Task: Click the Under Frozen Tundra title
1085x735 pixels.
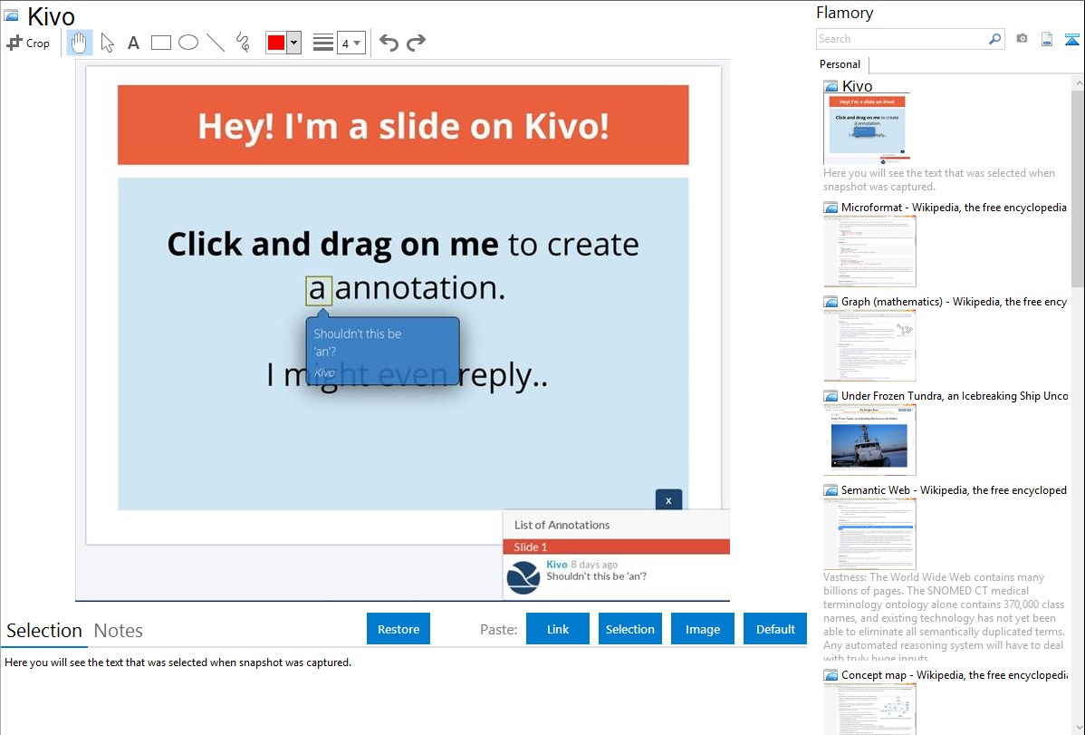Action: pyautogui.click(x=955, y=395)
